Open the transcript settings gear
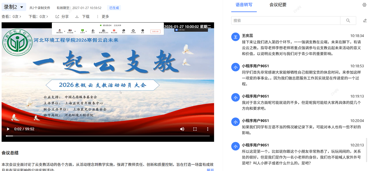Viewport: 371px width, 171px height. (364, 5)
